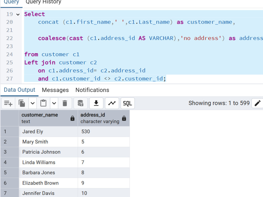Viewport: 263px width, 197px height.
Task: Click 'c2.address_id' on line 26
Action: (x=123, y=71)
